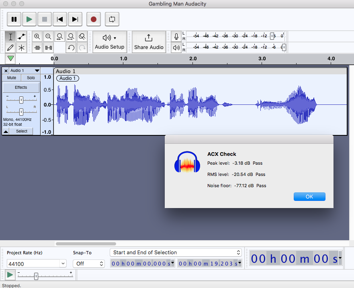This screenshot has width=354, height=288.
Task: Click the vertical scale 0.0 label
Action: click(x=47, y=105)
